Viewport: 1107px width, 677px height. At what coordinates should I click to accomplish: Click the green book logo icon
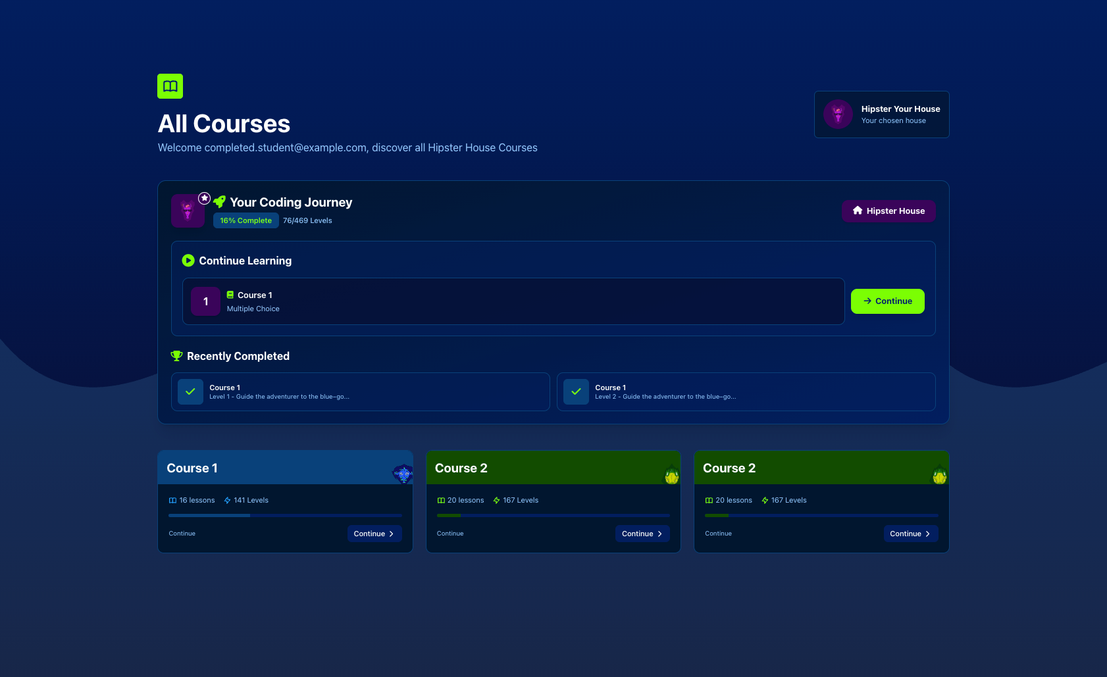click(170, 86)
